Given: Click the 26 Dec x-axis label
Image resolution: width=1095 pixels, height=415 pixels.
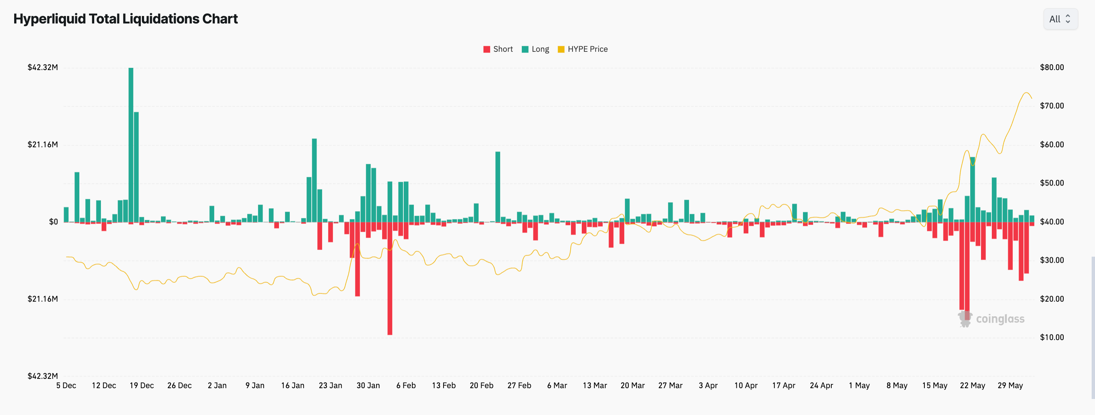Looking at the screenshot, I should [180, 386].
